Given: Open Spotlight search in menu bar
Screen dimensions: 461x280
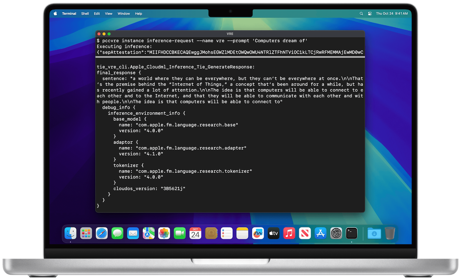Looking at the screenshot, I should point(361,13).
